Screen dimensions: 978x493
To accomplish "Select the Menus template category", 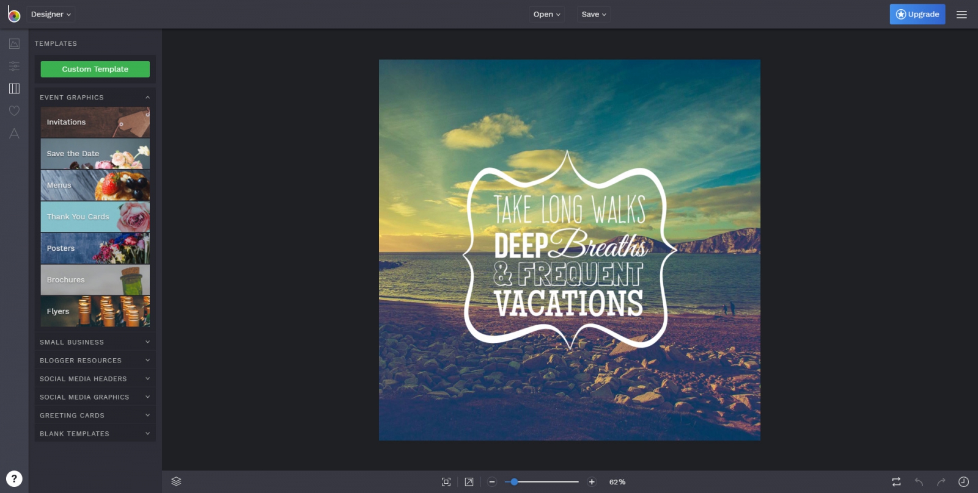I will point(95,185).
